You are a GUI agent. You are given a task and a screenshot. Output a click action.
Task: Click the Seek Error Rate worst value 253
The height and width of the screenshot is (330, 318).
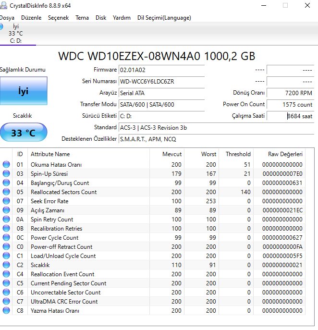click(x=211, y=201)
